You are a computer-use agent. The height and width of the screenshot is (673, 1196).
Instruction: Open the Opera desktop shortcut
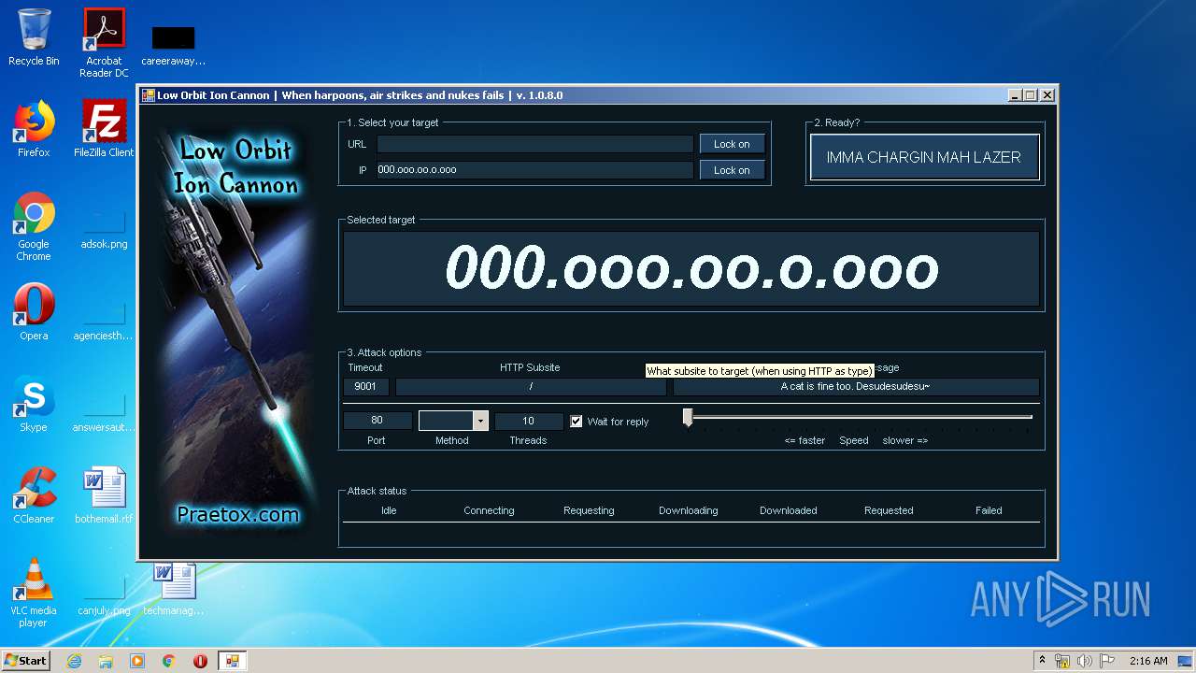34,312
